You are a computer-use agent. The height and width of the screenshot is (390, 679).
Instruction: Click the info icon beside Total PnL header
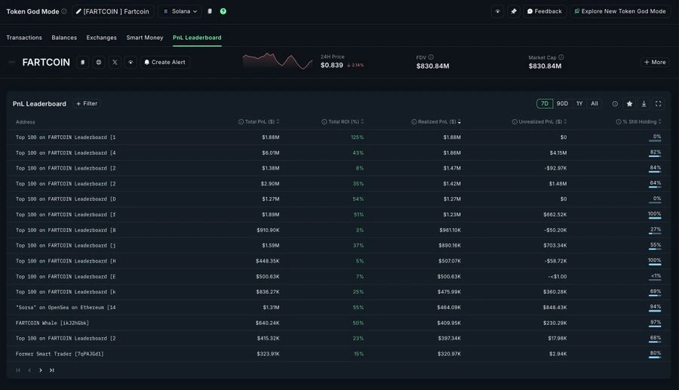coord(241,121)
